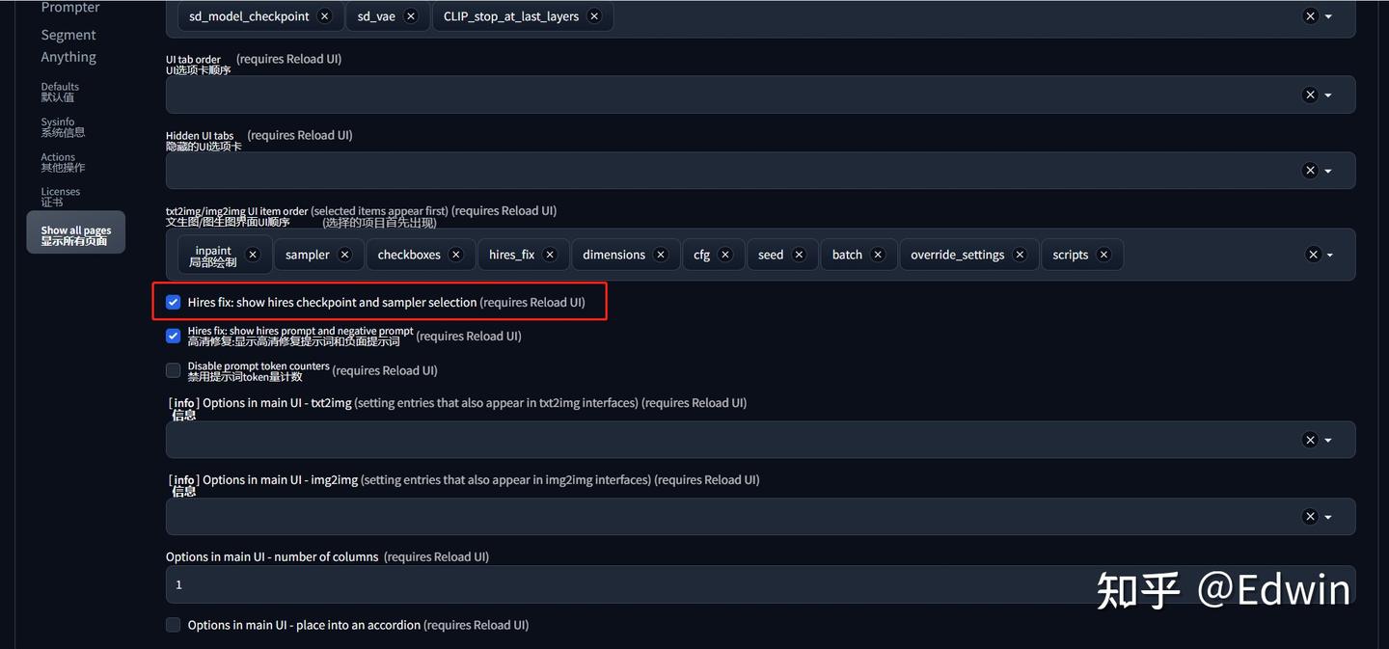
Task: Open the Defaults settings page
Action: click(x=60, y=92)
